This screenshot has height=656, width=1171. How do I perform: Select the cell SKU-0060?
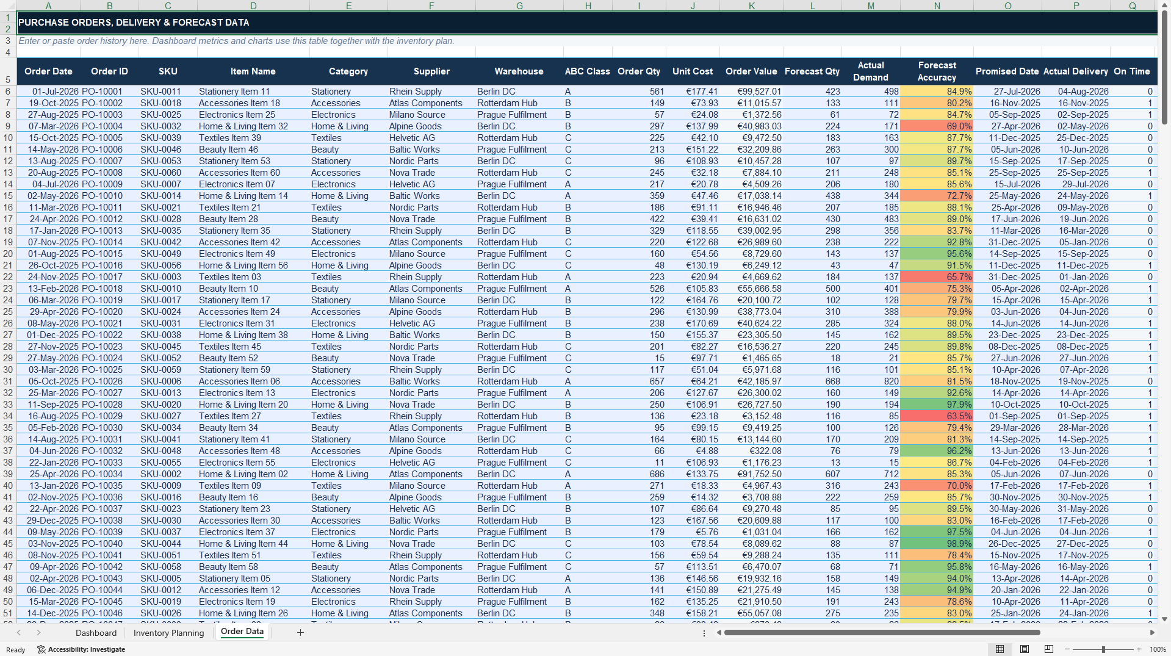point(168,173)
